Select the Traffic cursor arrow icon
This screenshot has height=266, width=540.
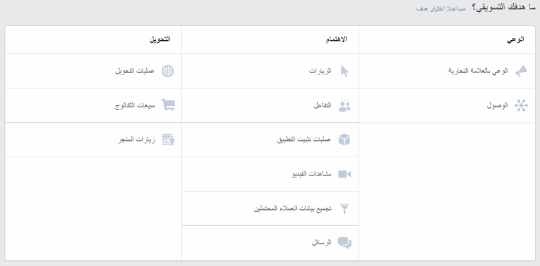(345, 71)
